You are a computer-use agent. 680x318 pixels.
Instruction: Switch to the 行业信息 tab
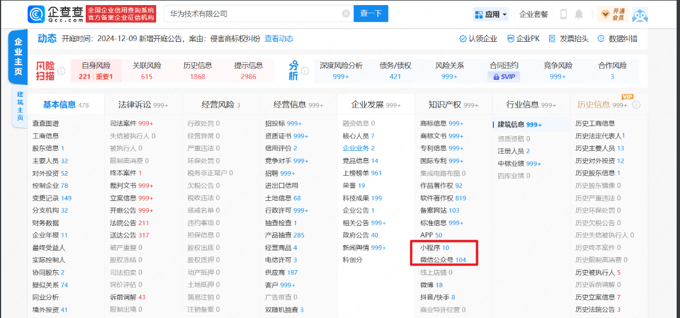531,105
